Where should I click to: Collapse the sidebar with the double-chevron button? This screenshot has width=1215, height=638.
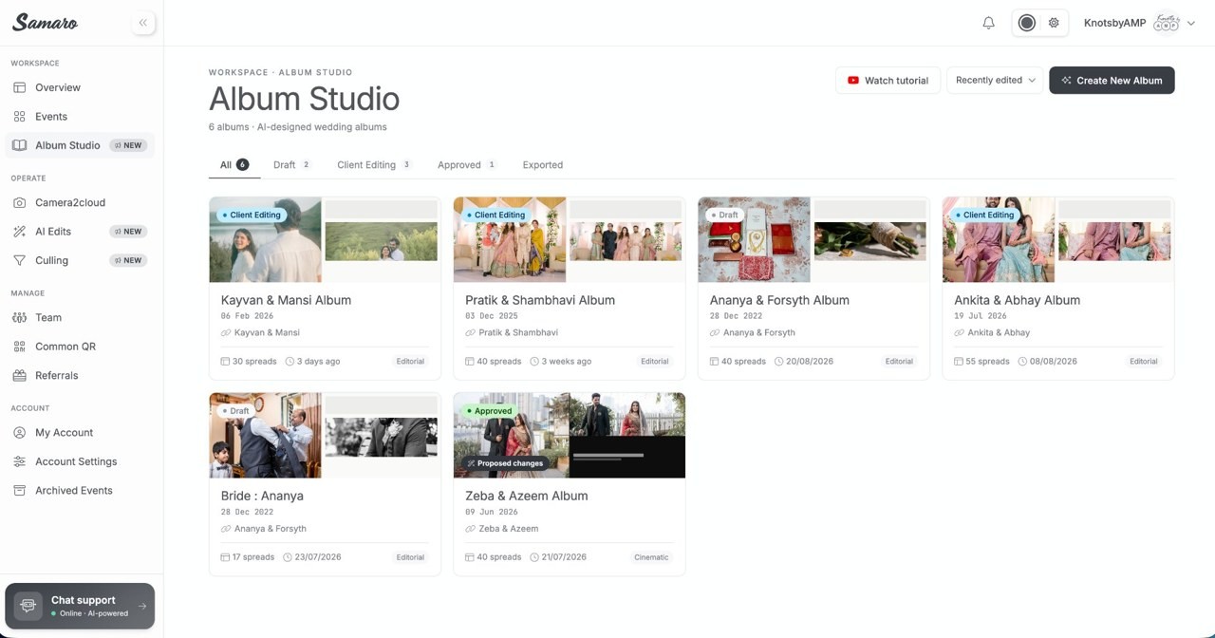pos(143,23)
